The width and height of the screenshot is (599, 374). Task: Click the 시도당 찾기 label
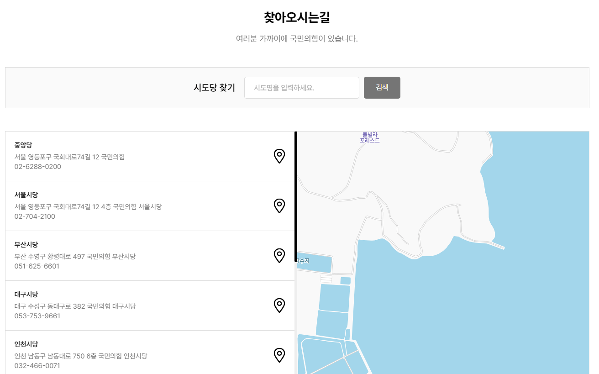coord(215,88)
